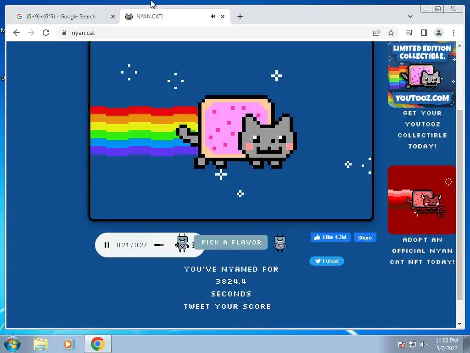Open the media control toolbar icon
470x353 pixels.
(x=409, y=33)
